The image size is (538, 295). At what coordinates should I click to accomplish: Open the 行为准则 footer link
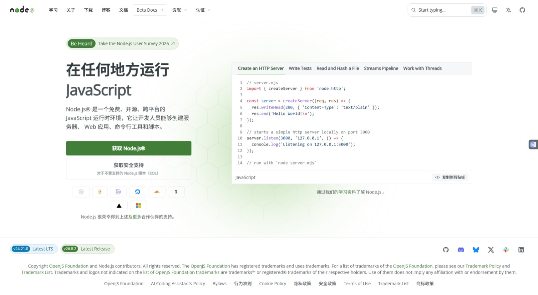tap(243, 284)
